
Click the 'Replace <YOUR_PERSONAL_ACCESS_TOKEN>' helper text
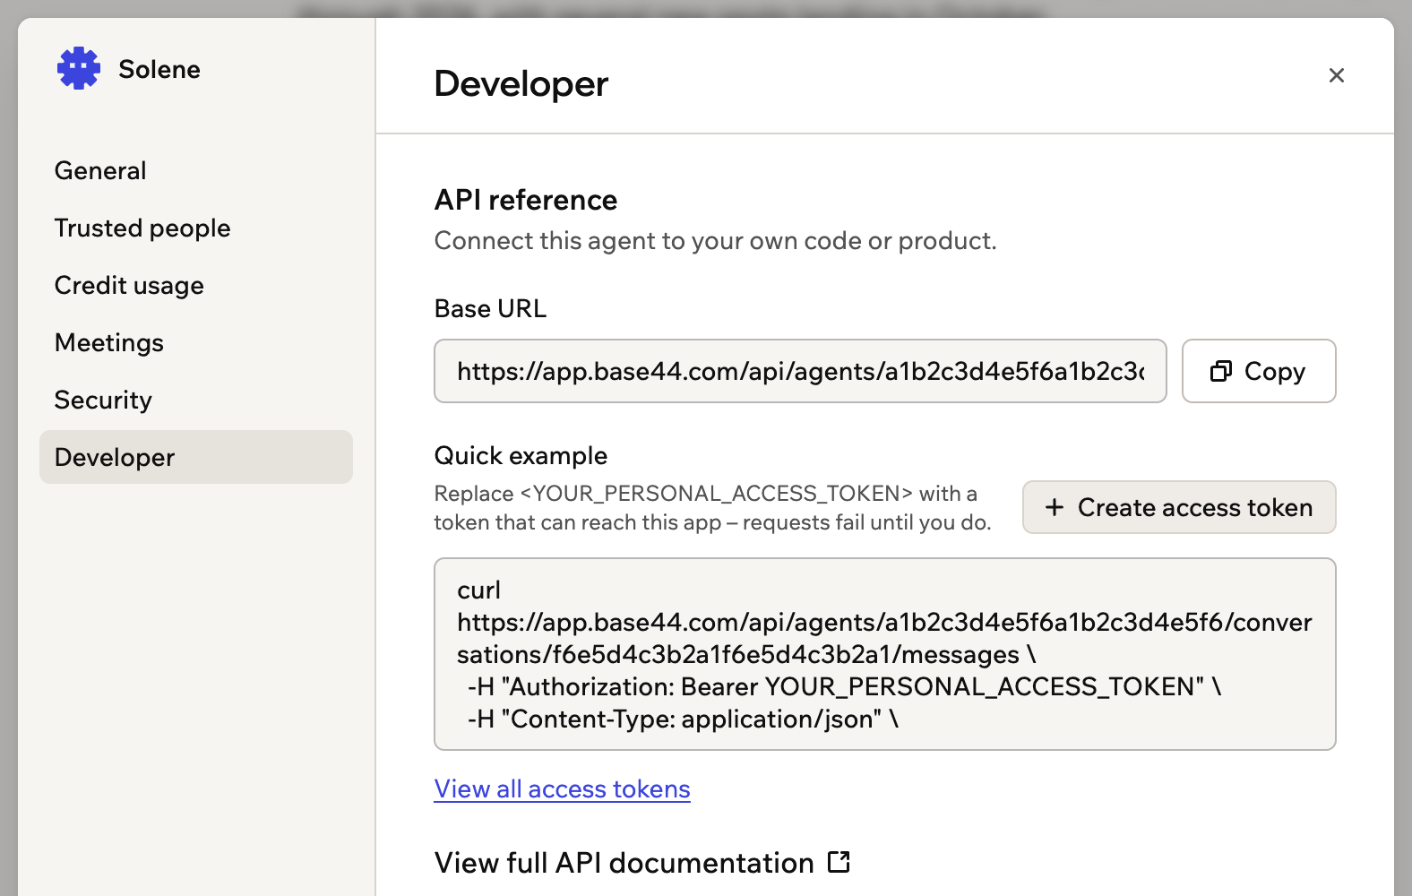[x=712, y=508]
